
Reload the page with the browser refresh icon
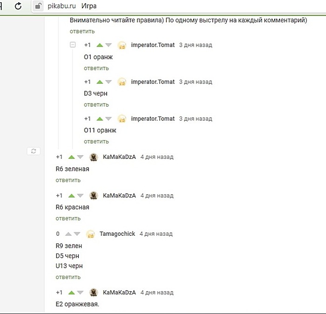18,6
